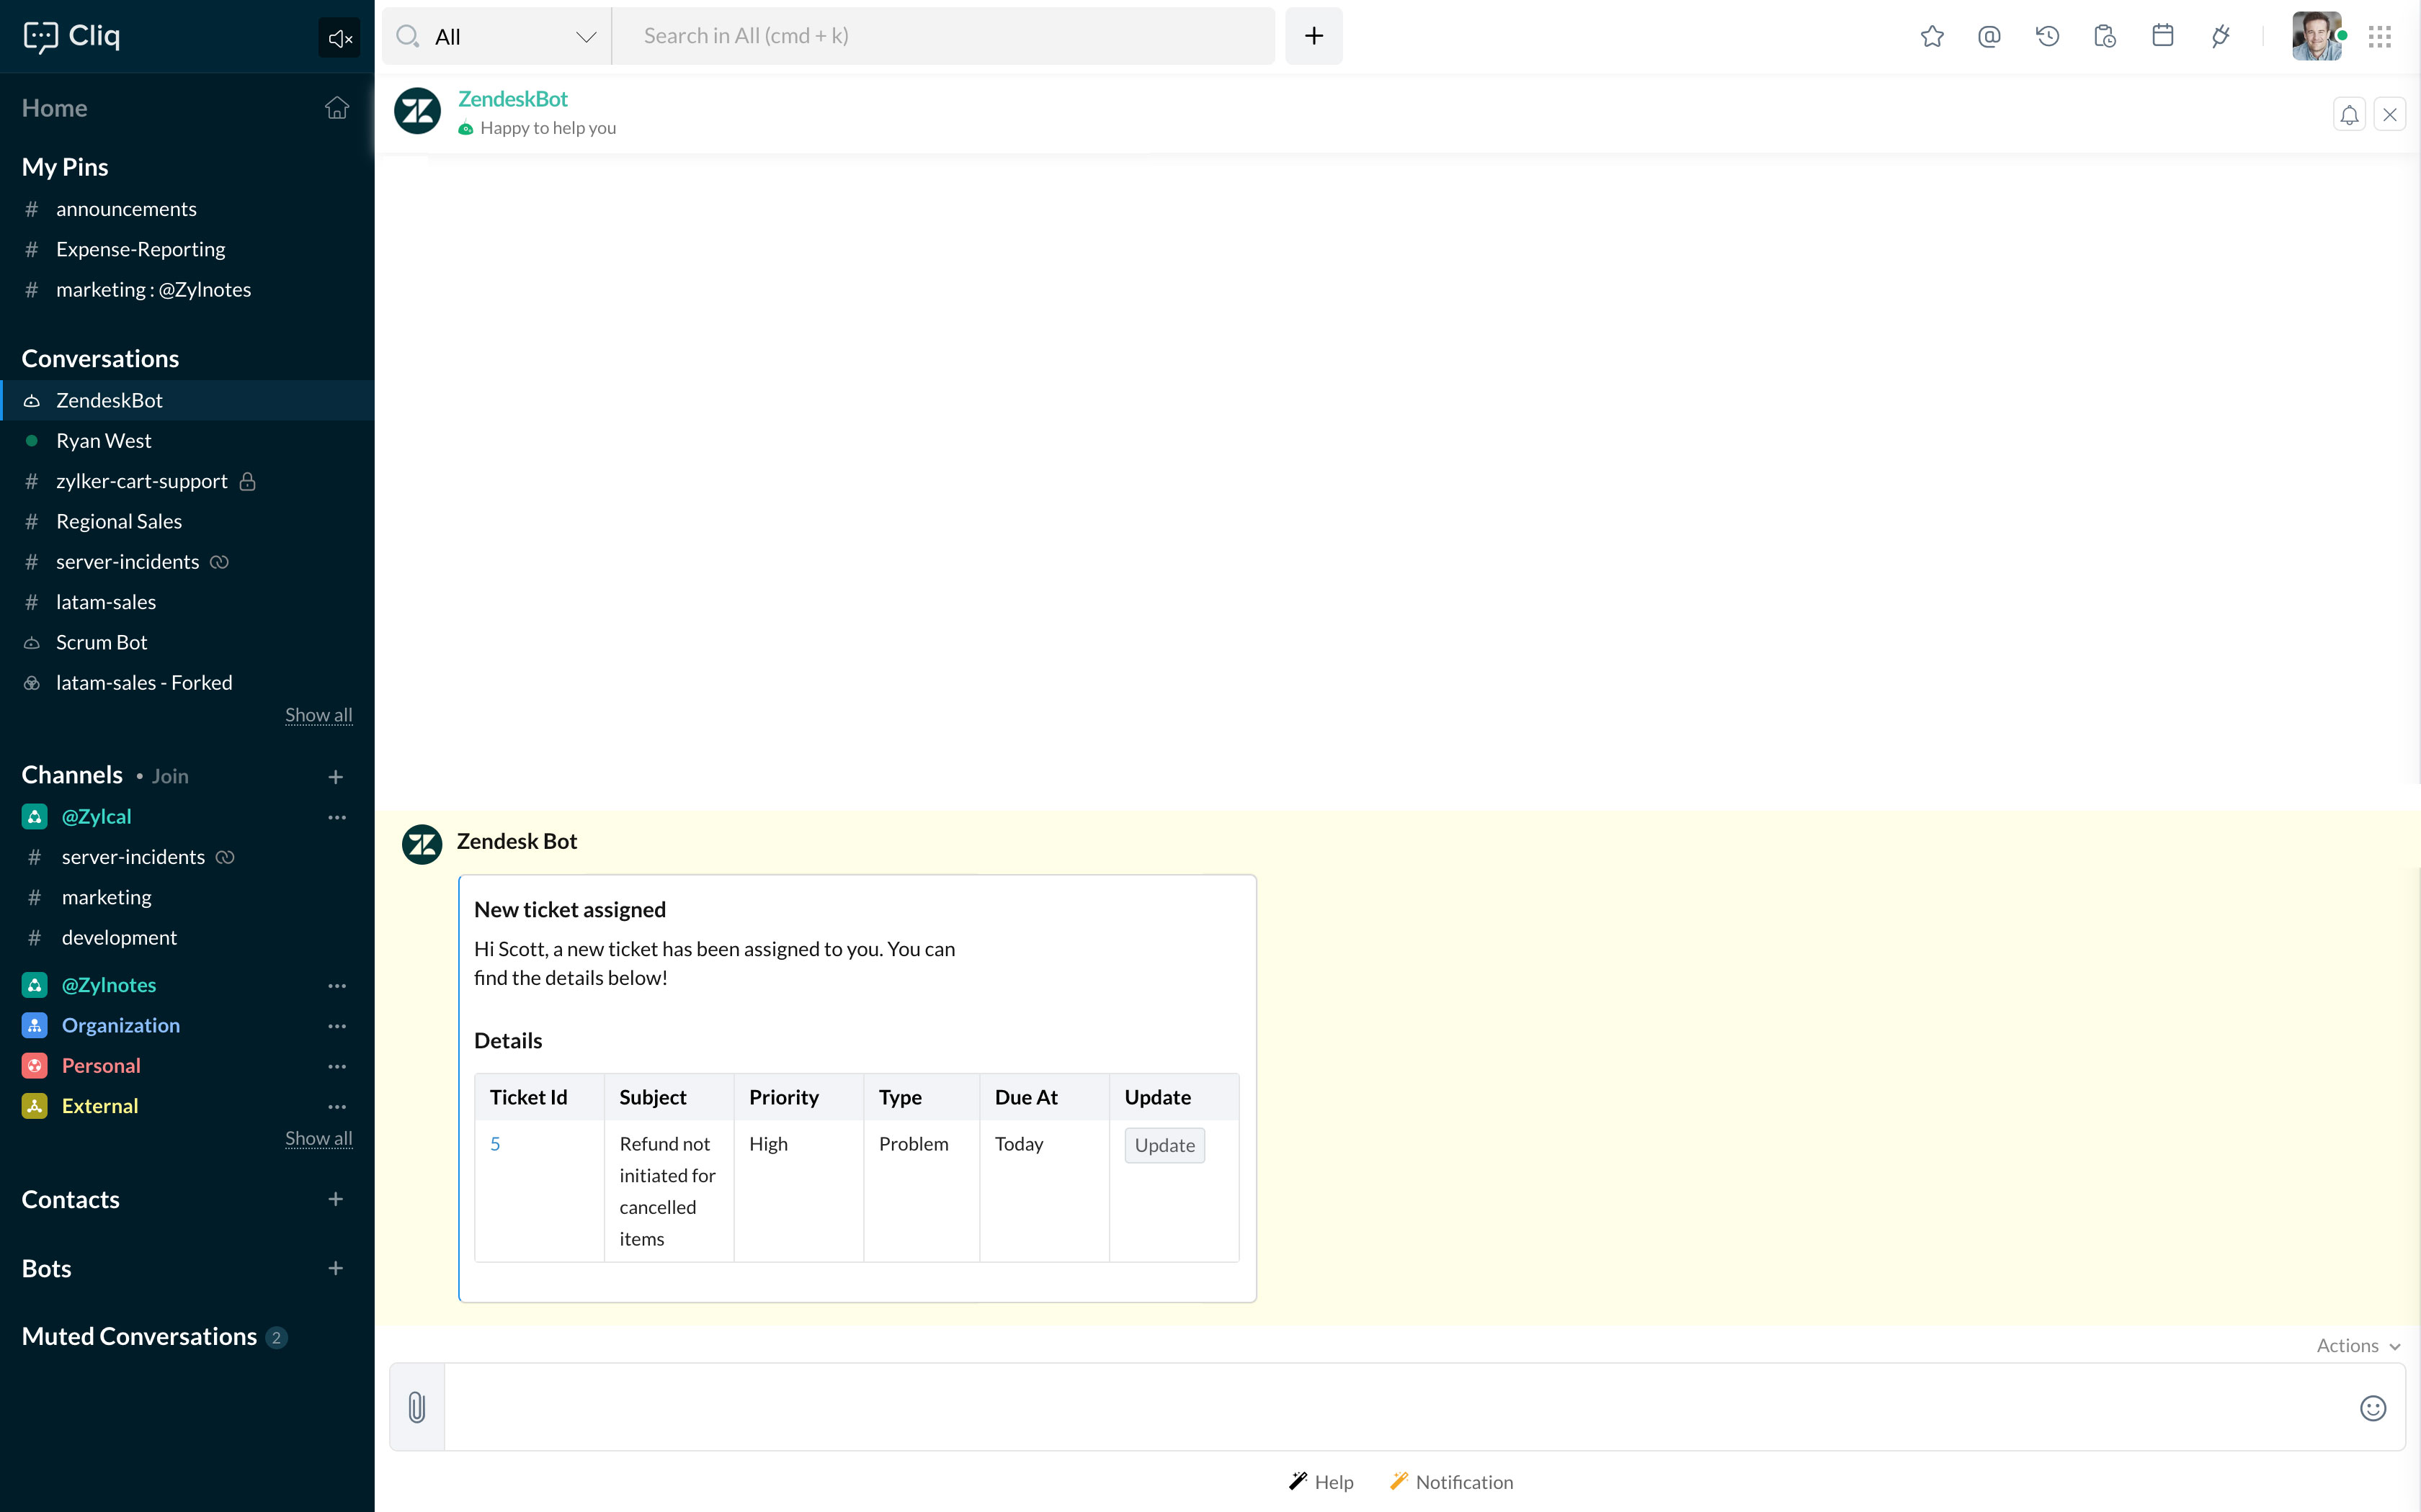Expand the Muted Conversations section
Image resolution: width=2421 pixels, height=1512 pixels.
(x=140, y=1336)
